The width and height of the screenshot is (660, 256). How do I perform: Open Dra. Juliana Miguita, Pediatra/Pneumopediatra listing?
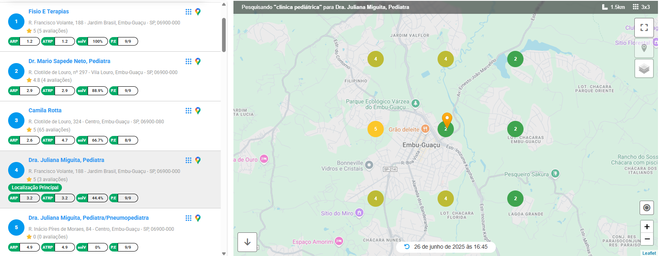click(88, 218)
